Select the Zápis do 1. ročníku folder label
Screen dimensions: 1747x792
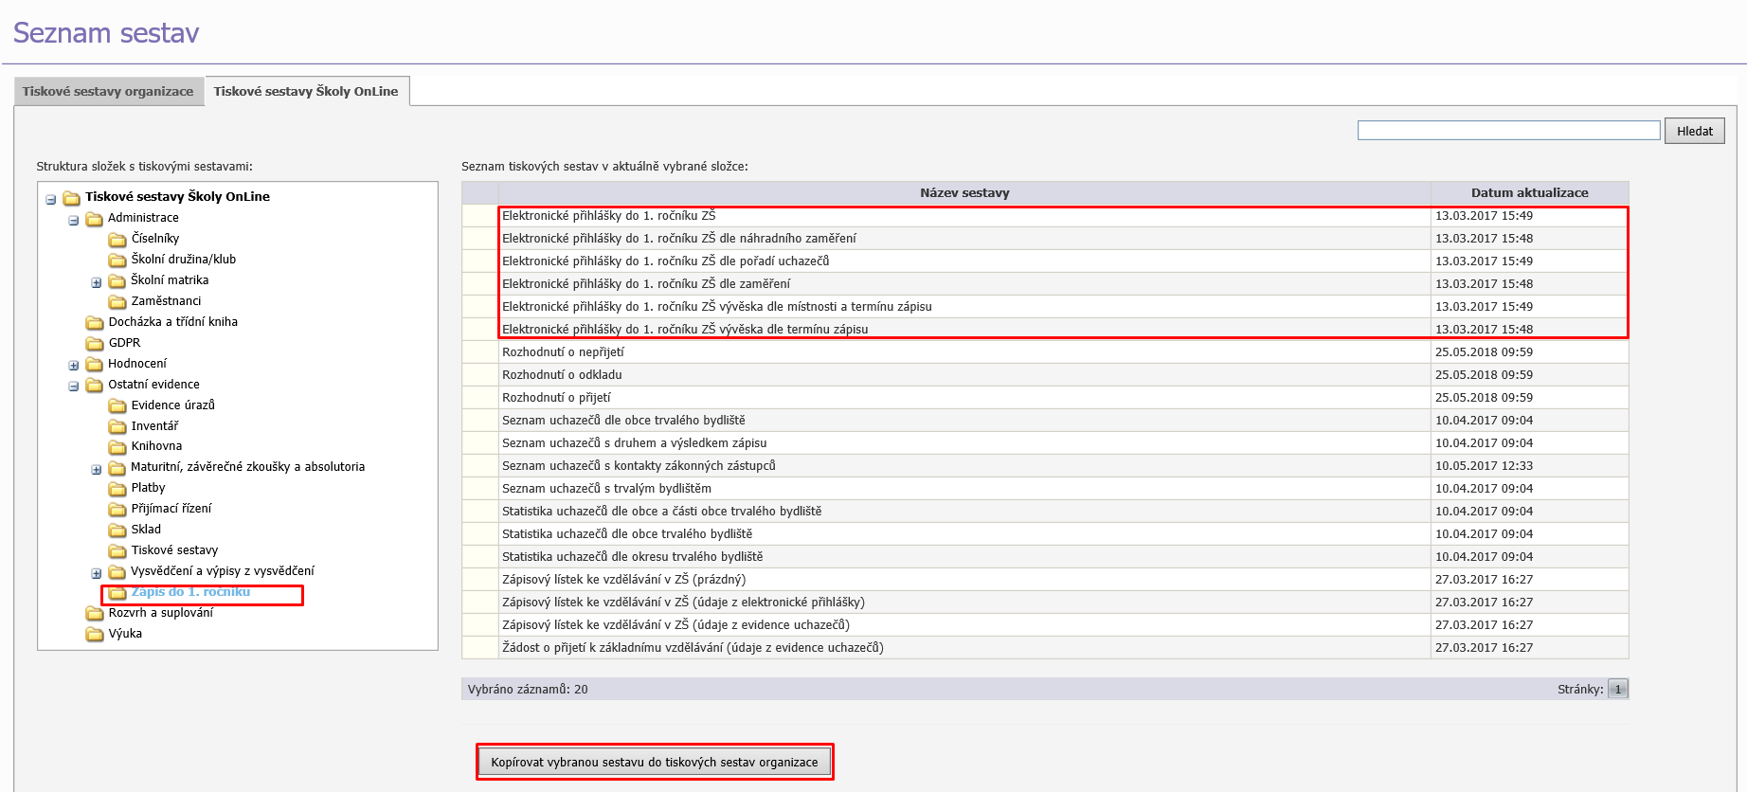click(x=190, y=592)
